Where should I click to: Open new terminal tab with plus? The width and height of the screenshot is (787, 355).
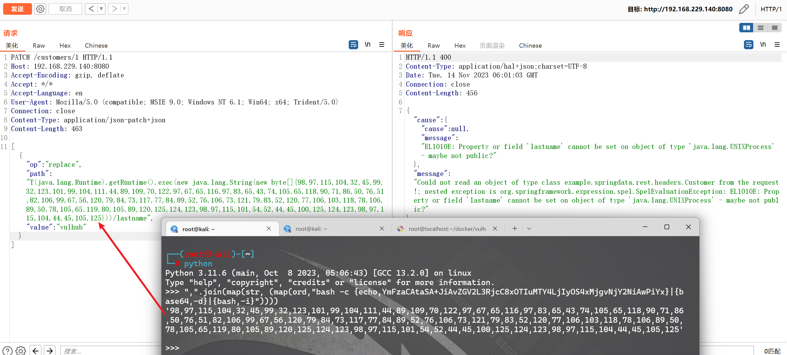(x=515, y=229)
